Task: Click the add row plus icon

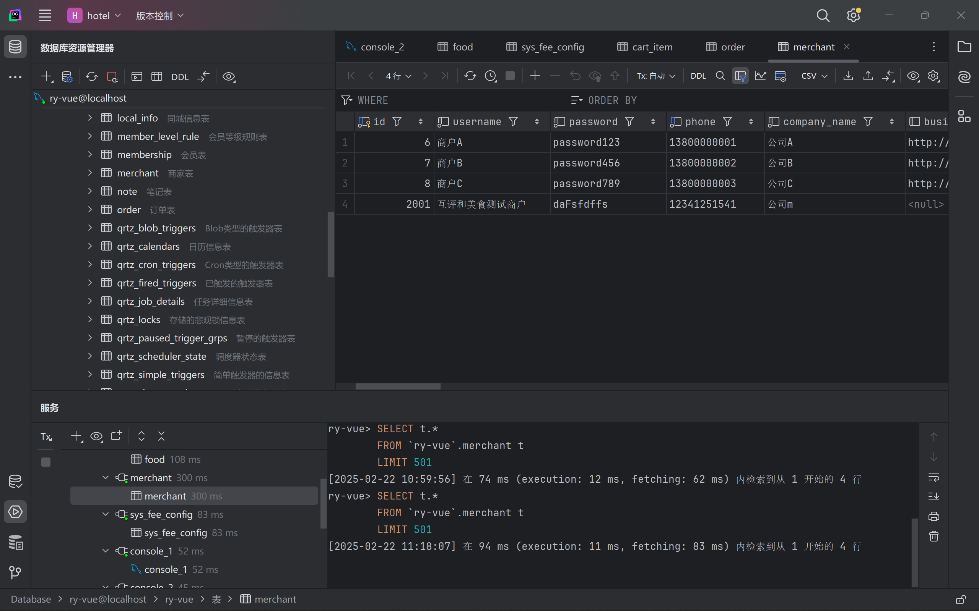Action: (x=535, y=76)
